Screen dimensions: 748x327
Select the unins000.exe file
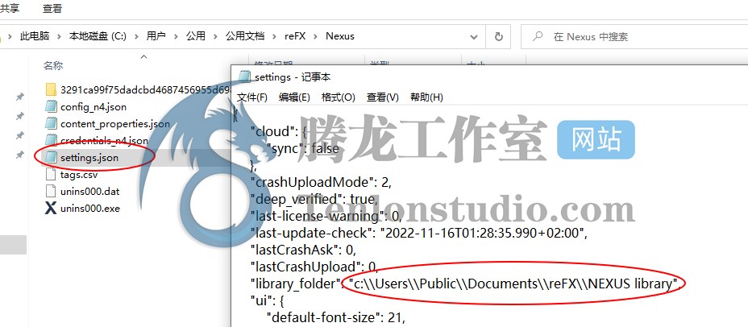pos(89,209)
